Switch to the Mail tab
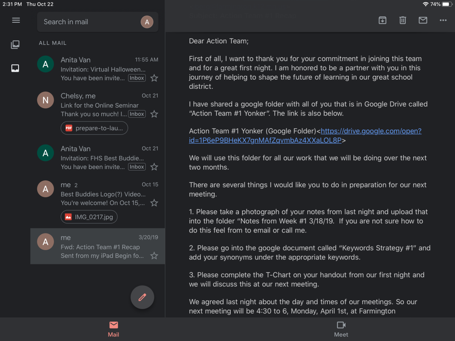 [x=113, y=329]
